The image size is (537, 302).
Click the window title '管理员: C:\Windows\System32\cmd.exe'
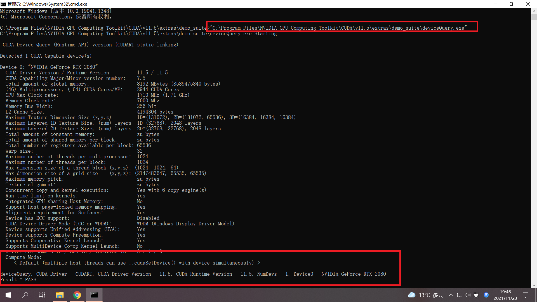[47, 4]
